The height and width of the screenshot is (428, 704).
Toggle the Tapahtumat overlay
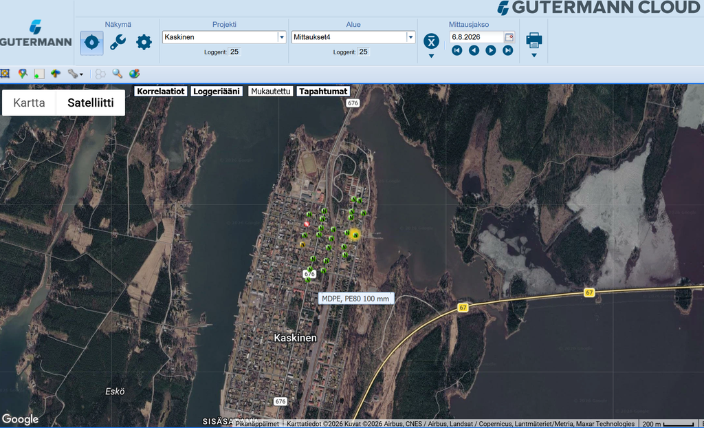coord(323,92)
